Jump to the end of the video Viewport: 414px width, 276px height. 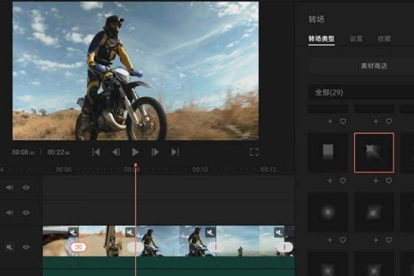click(x=175, y=152)
